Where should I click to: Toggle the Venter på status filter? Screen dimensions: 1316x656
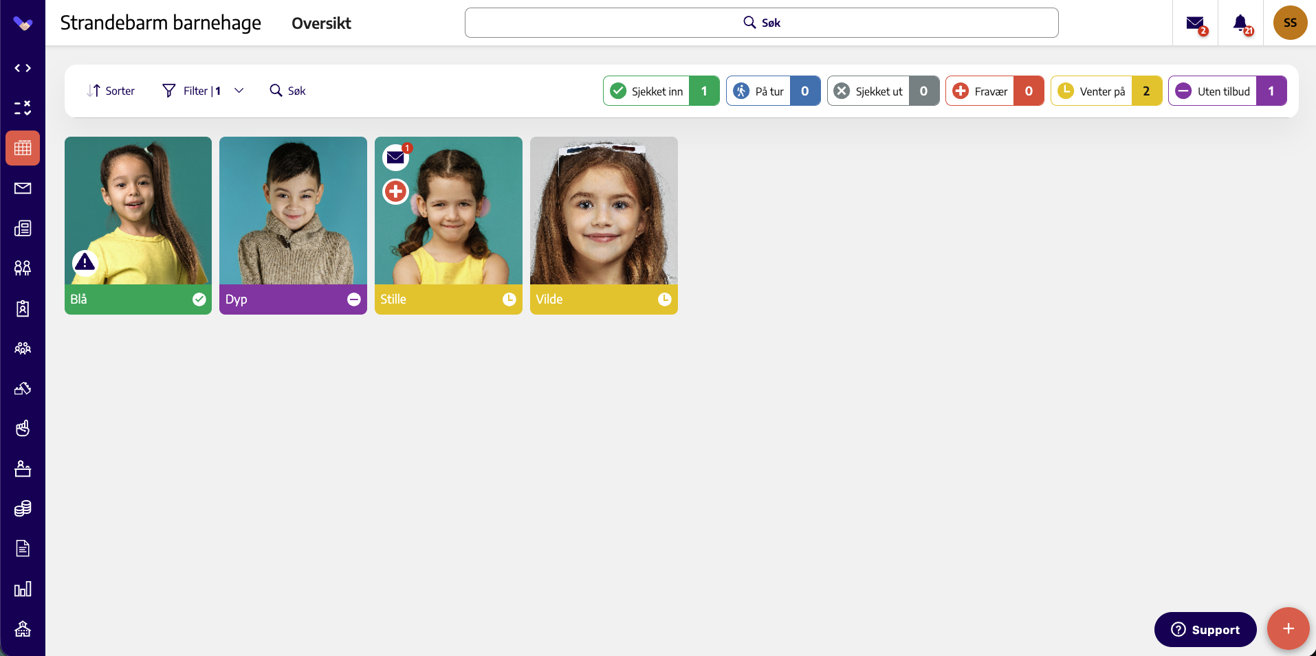[1106, 91]
